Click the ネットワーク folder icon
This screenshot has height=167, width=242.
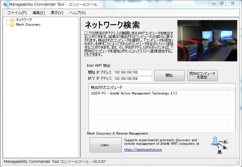pyautogui.click(x=12, y=19)
